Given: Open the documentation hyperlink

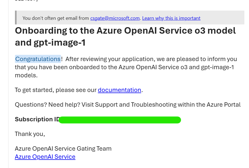Looking at the screenshot, I should [x=119, y=90].
